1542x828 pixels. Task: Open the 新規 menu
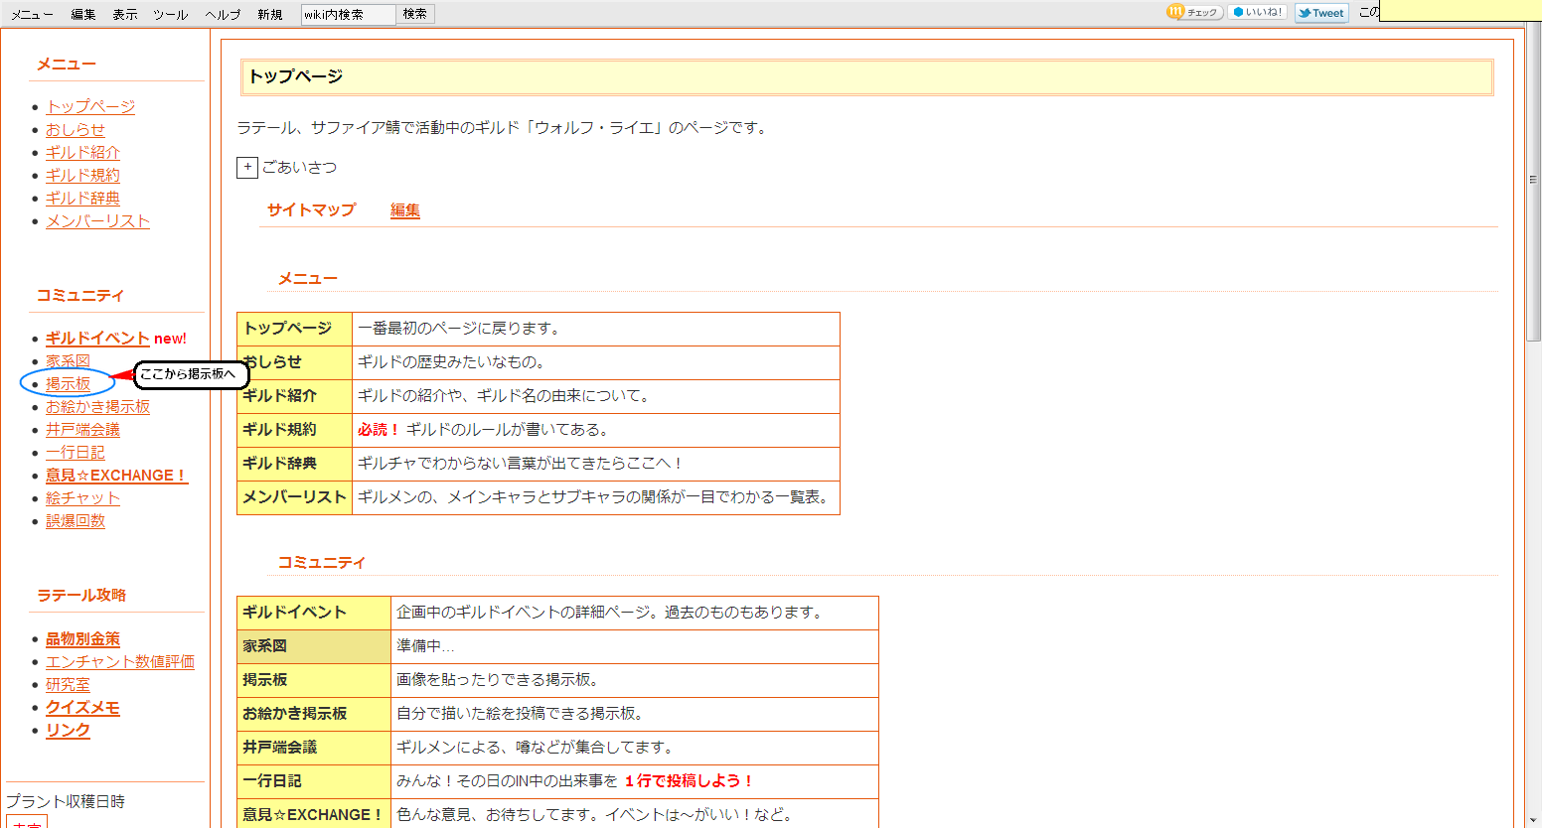[269, 14]
